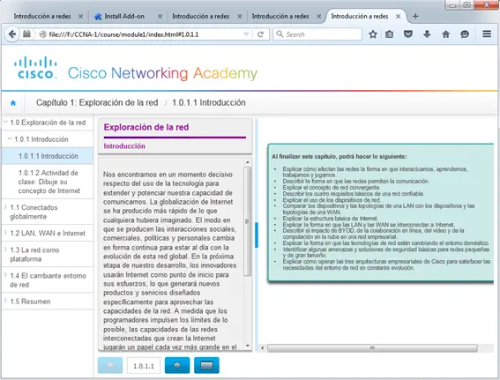Expand 1.4 El cambiante entorno de red
The image size is (500, 380).
pyautogui.click(x=6, y=275)
